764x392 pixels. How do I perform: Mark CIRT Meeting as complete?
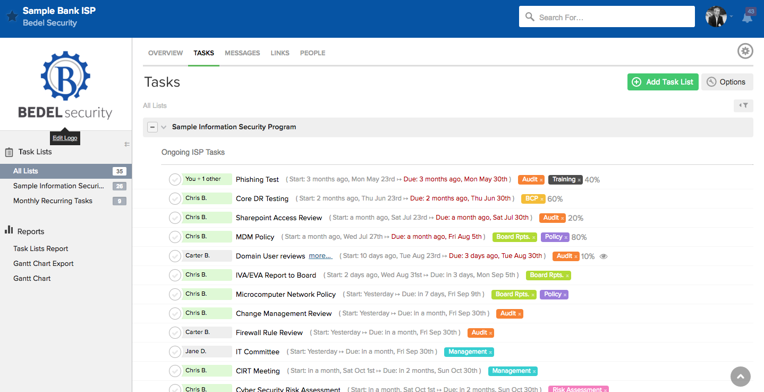pos(175,371)
